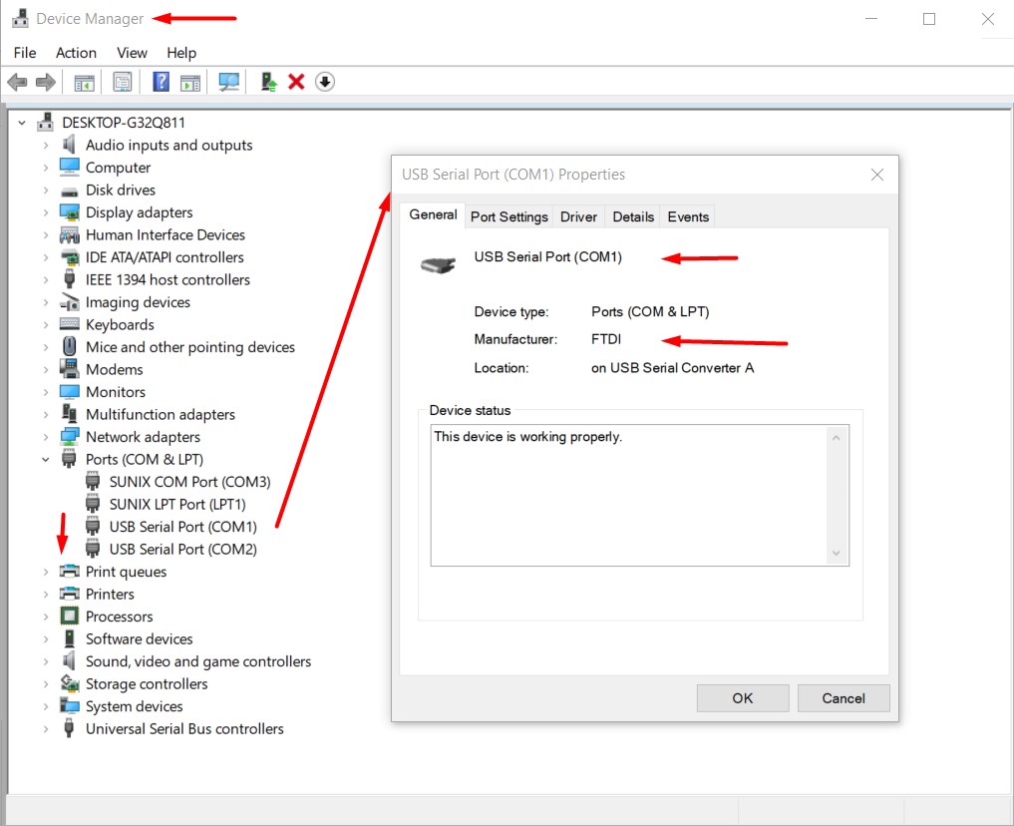Expand the IDE ATA/ATAPI controllers category
The image size is (1014, 826).
[45, 257]
